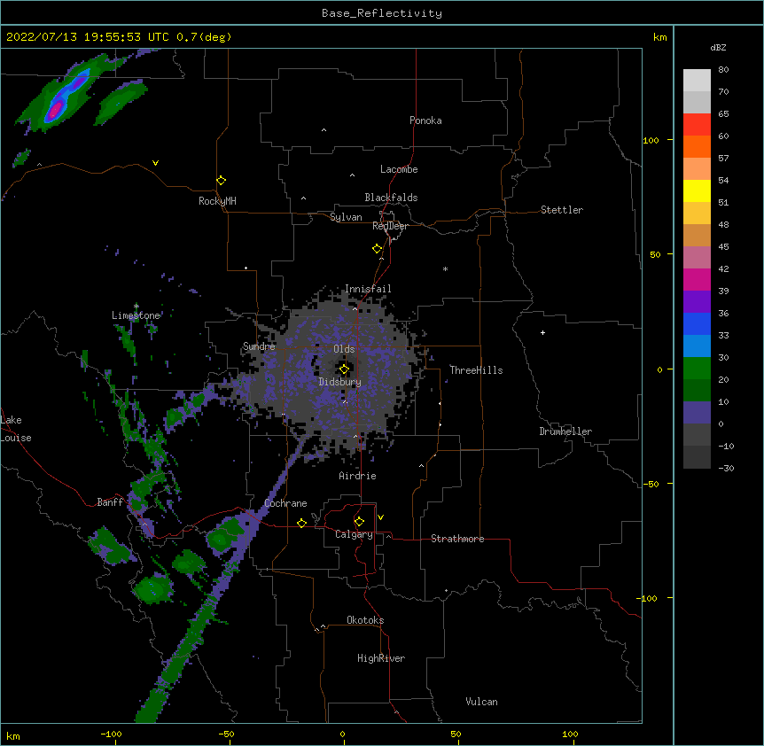Click the blue 33-36 dBZ legend swatch

pos(697,323)
